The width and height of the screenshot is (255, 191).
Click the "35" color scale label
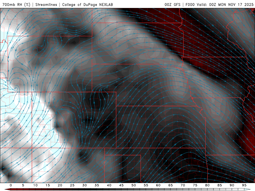click(x=97, y=185)
